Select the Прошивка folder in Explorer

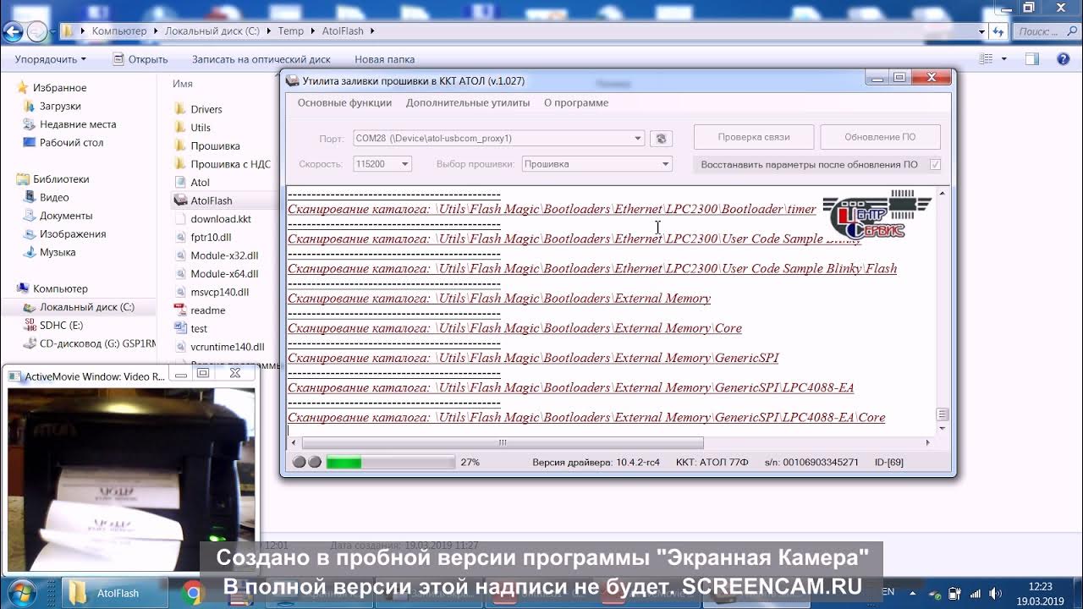[x=215, y=145]
